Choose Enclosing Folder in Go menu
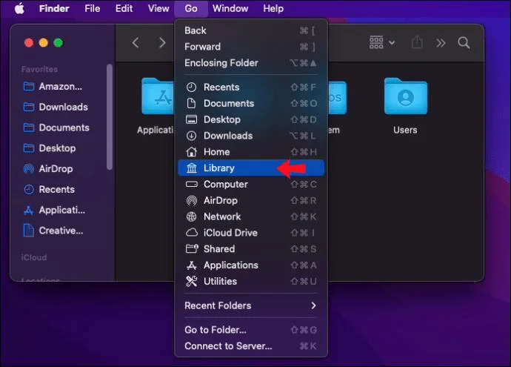The height and width of the screenshot is (367, 511). (251, 62)
